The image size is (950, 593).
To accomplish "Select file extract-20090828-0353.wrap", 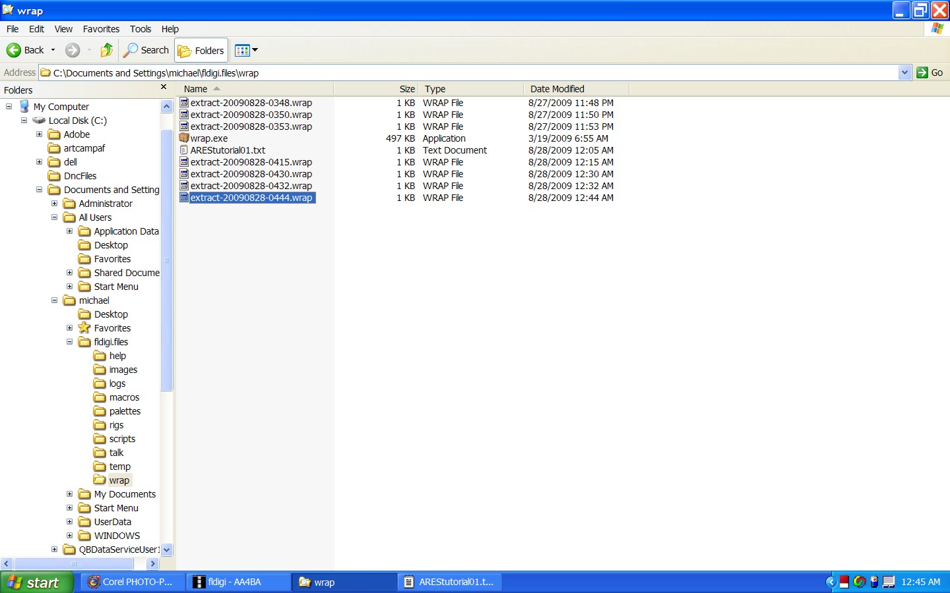I will coord(246,127).
